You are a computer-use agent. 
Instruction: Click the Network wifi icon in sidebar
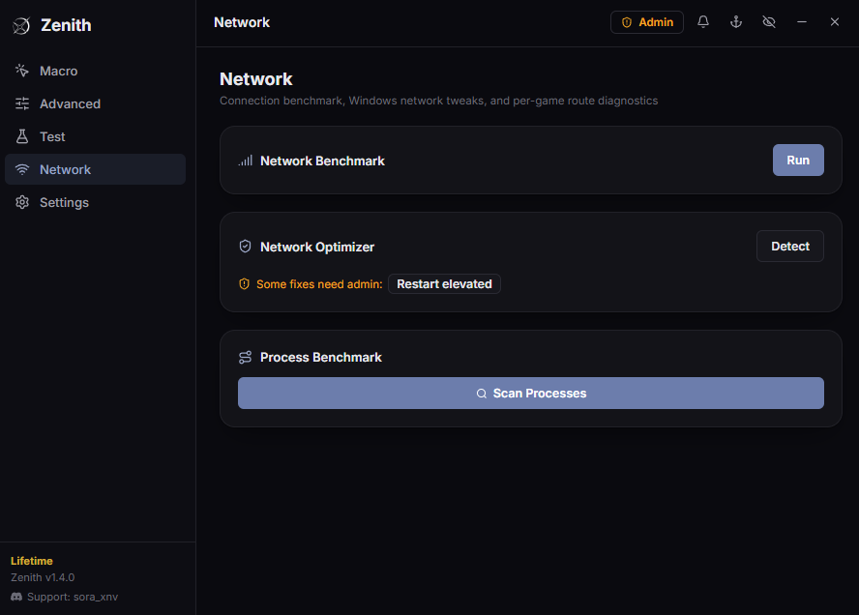pyautogui.click(x=22, y=169)
